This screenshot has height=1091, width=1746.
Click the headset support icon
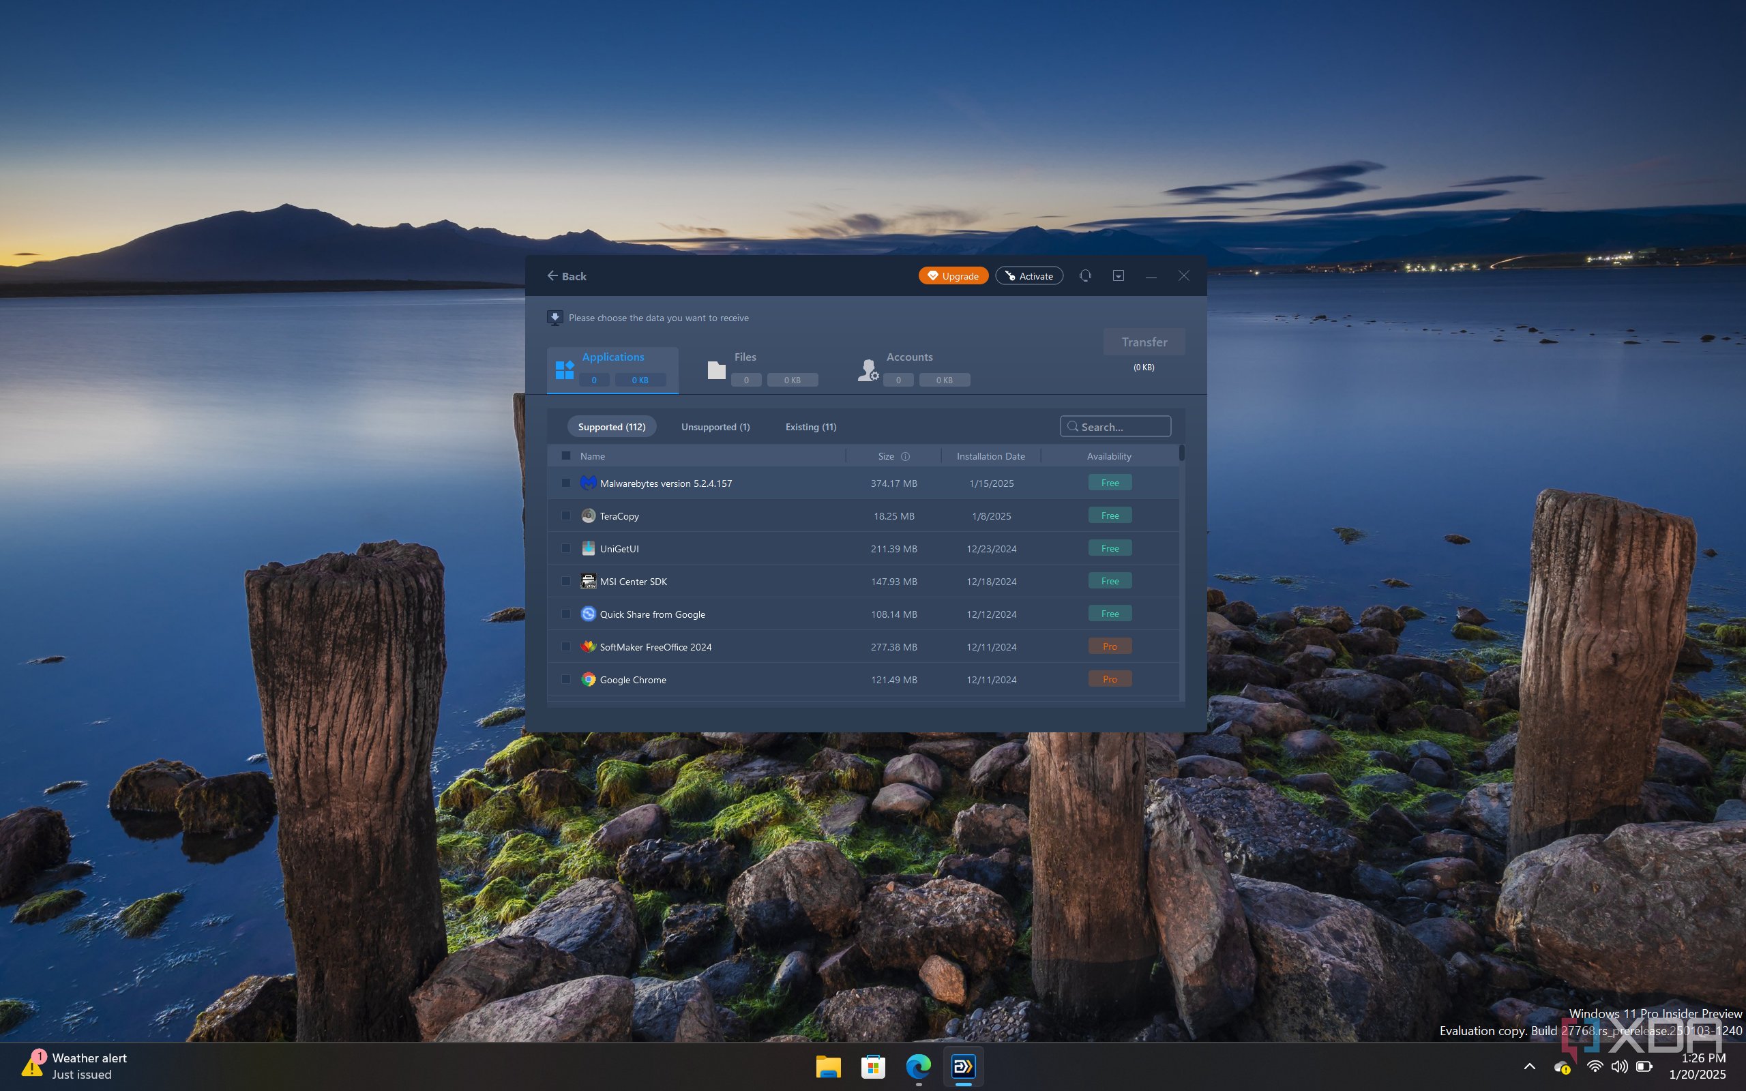pyautogui.click(x=1085, y=275)
